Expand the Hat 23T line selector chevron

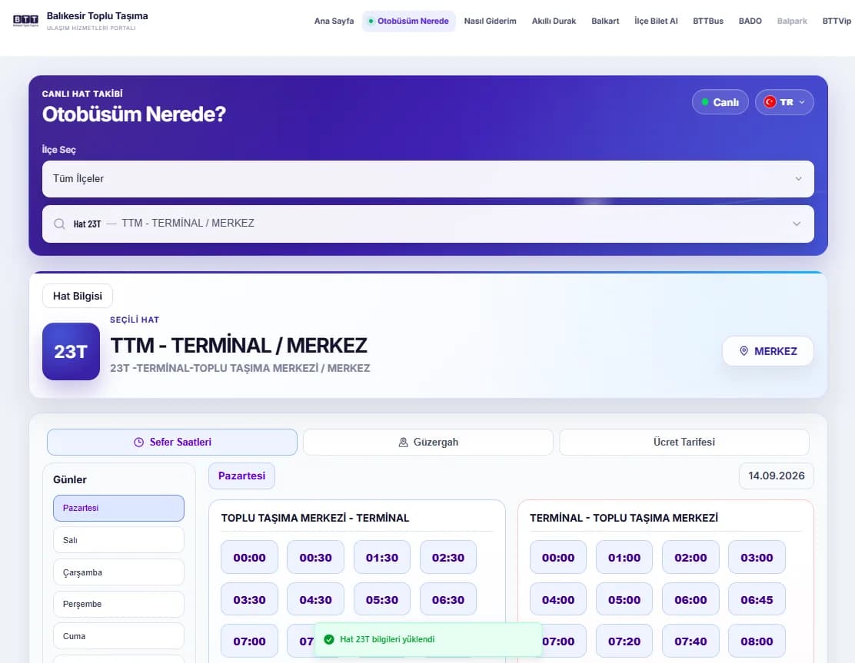797,224
